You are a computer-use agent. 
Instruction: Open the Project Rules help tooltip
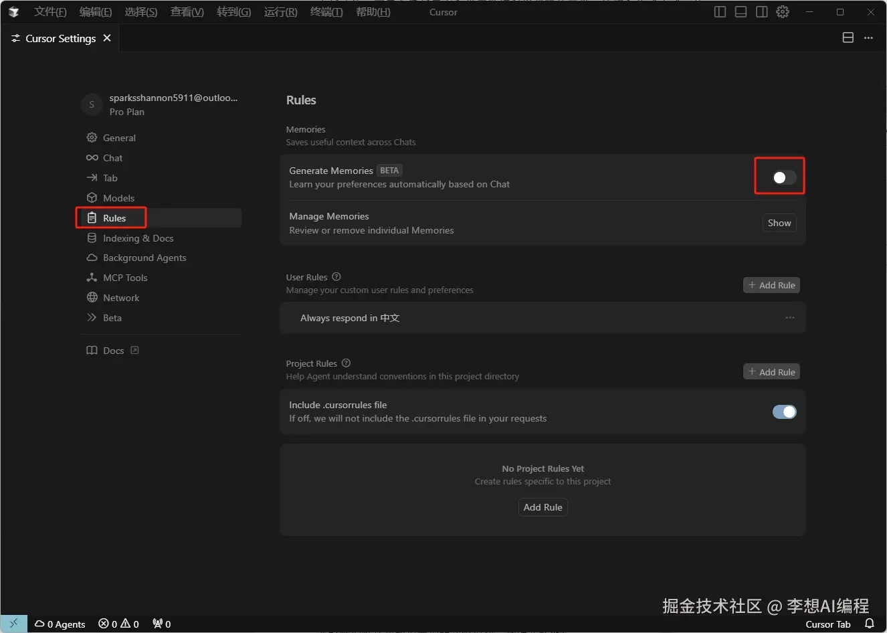pos(346,363)
